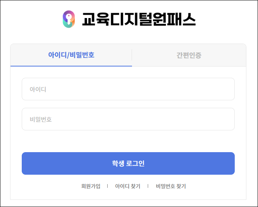The image size is (258, 207).
Task: Focus the 아이디 input field
Action: click(x=128, y=89)
